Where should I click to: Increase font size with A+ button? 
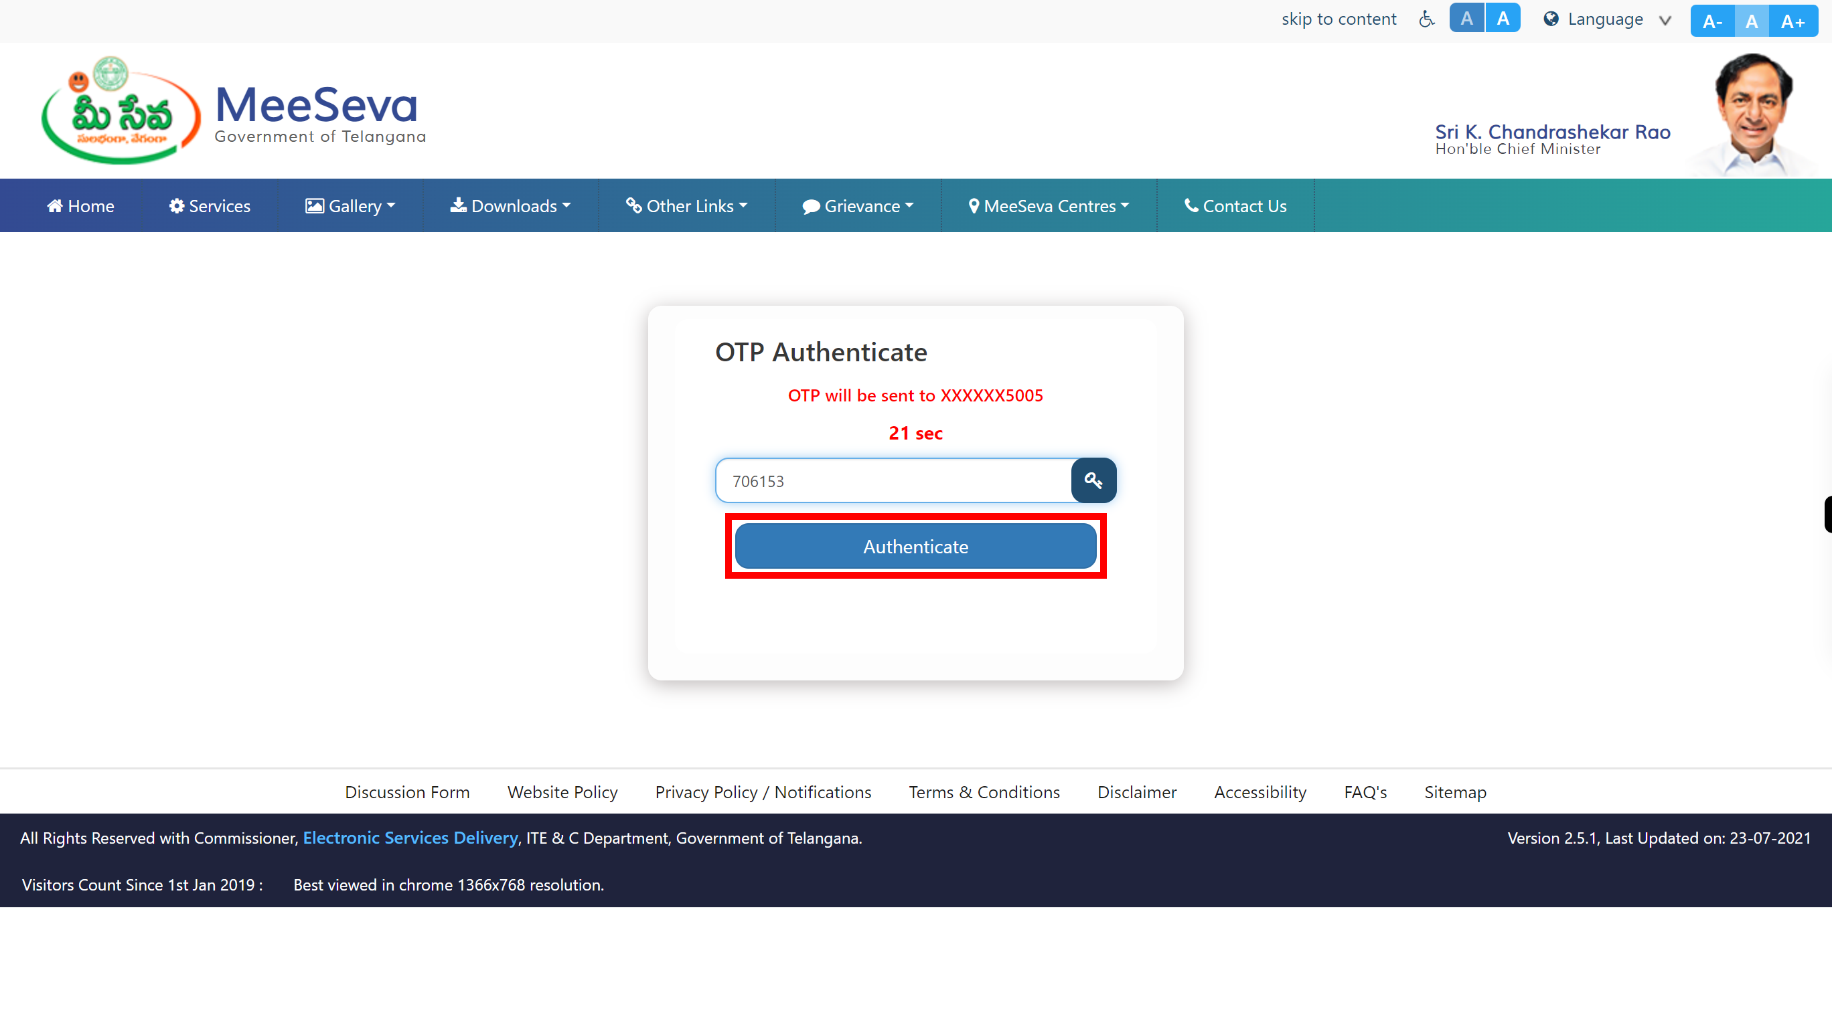tap(1793, 21)
